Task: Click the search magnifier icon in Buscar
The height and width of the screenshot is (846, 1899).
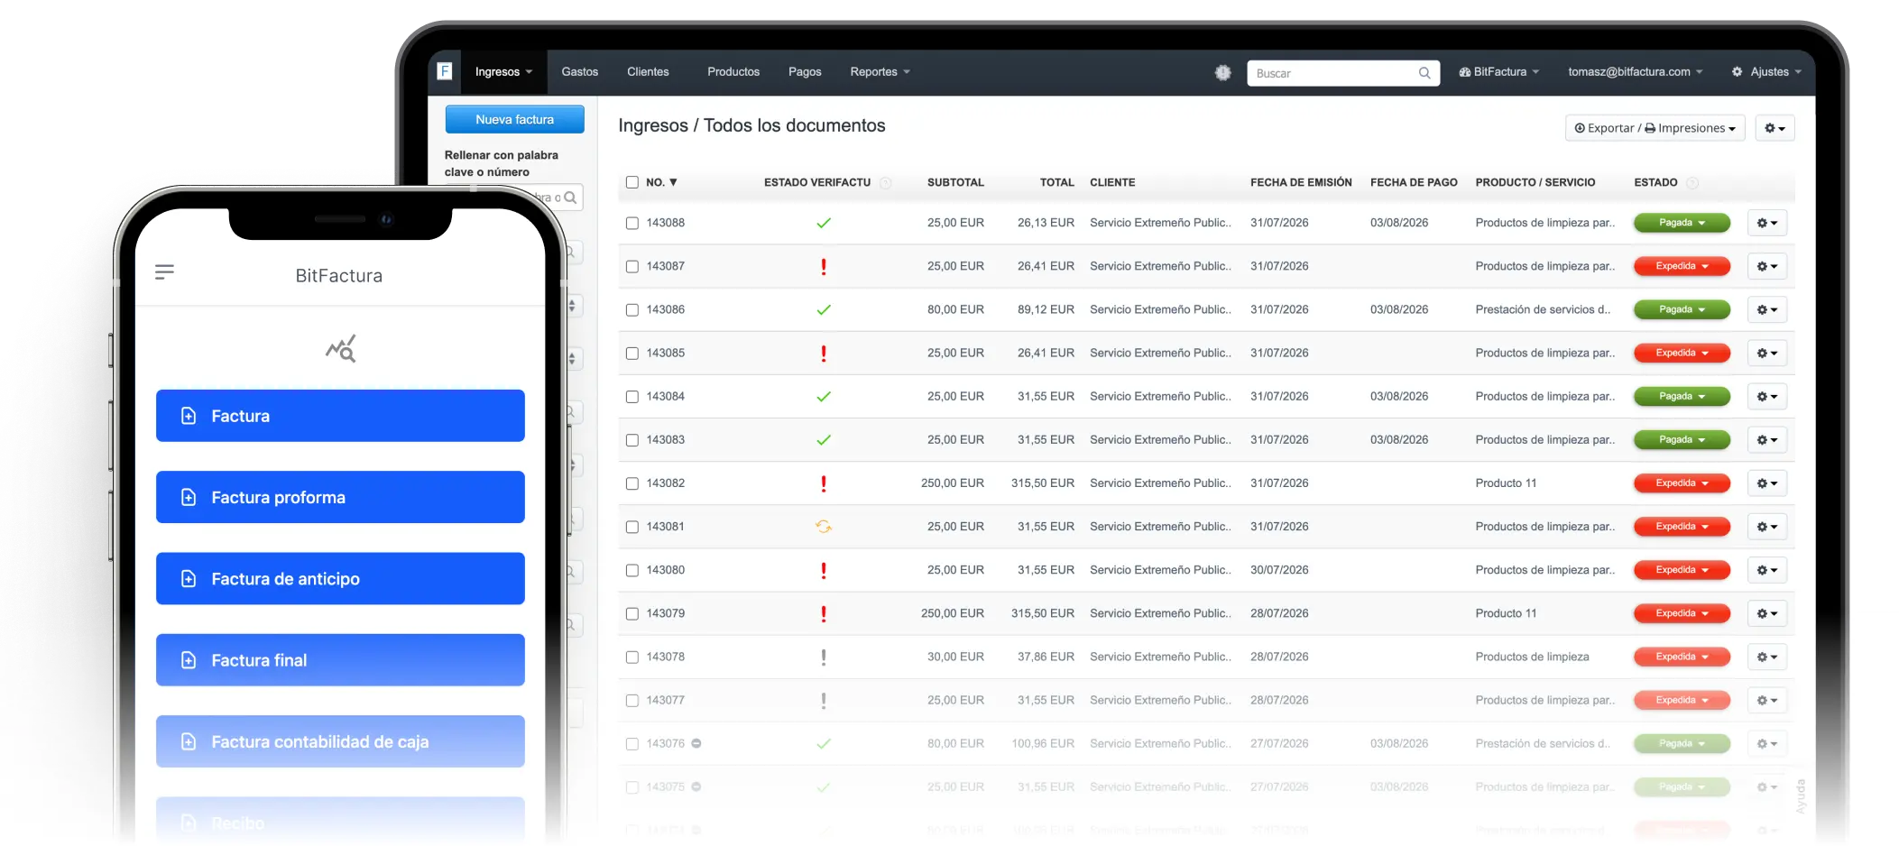Action: pos(1424,73)
